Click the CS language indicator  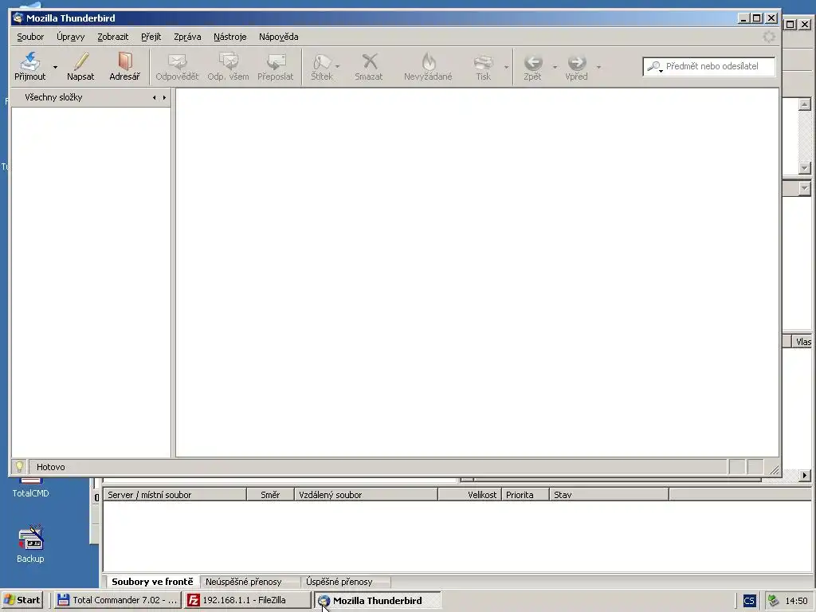coord(749,601)
